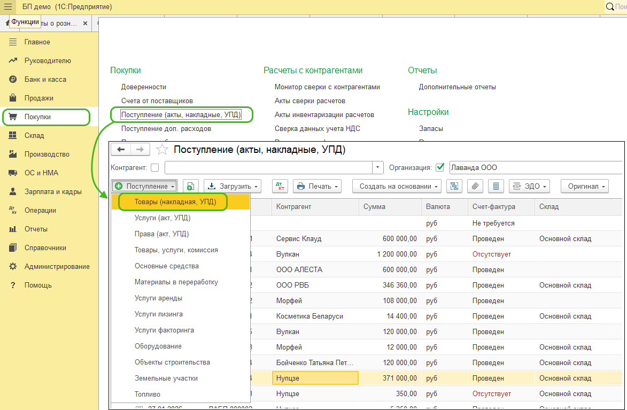The height and width of the screenshot is (410, 627).
Task: Click the Руководителю chart icon in sidebar
Action: tap(13, 61)
